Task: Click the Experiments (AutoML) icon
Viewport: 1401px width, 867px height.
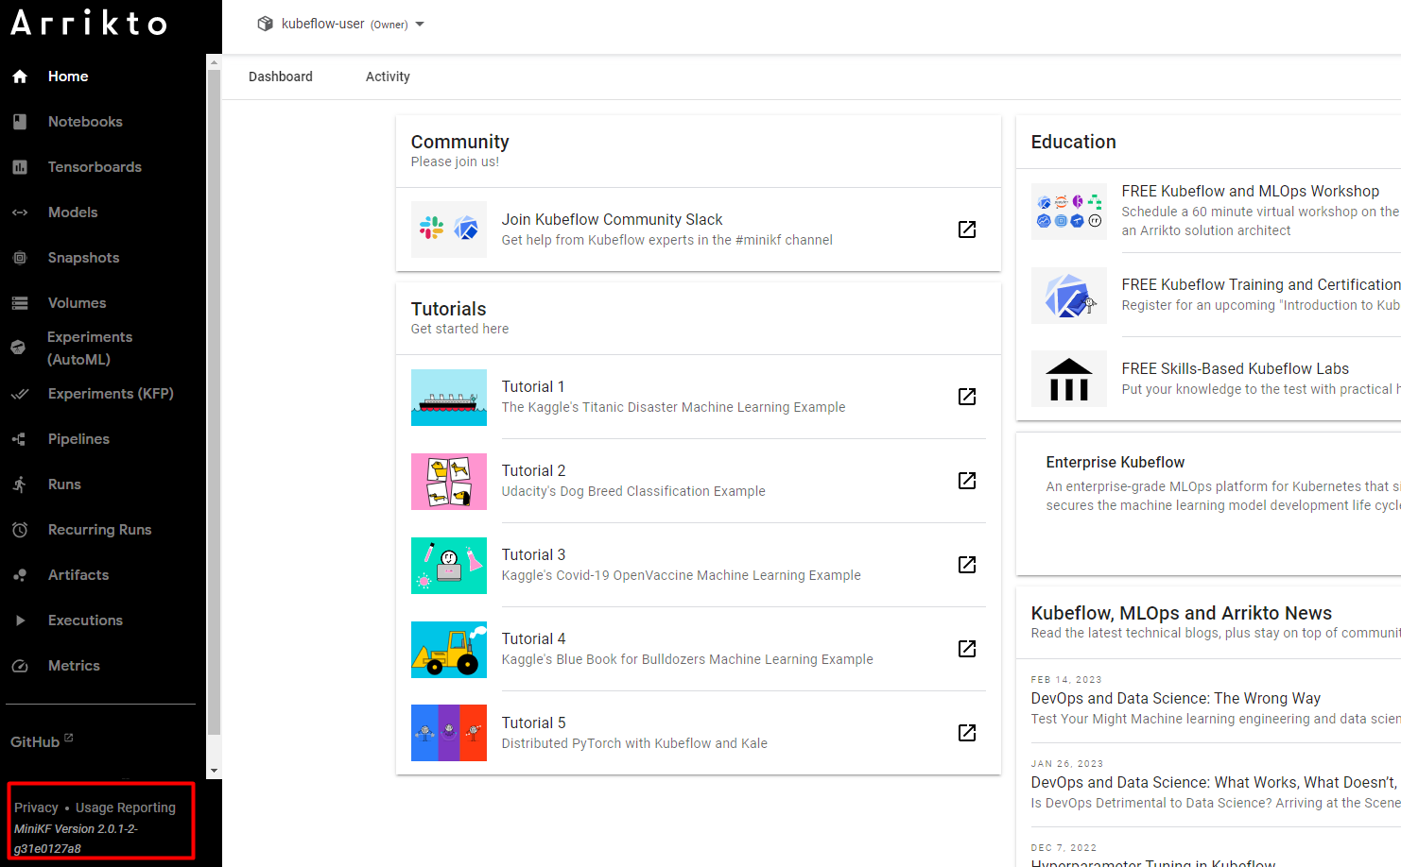Action: 18,348
